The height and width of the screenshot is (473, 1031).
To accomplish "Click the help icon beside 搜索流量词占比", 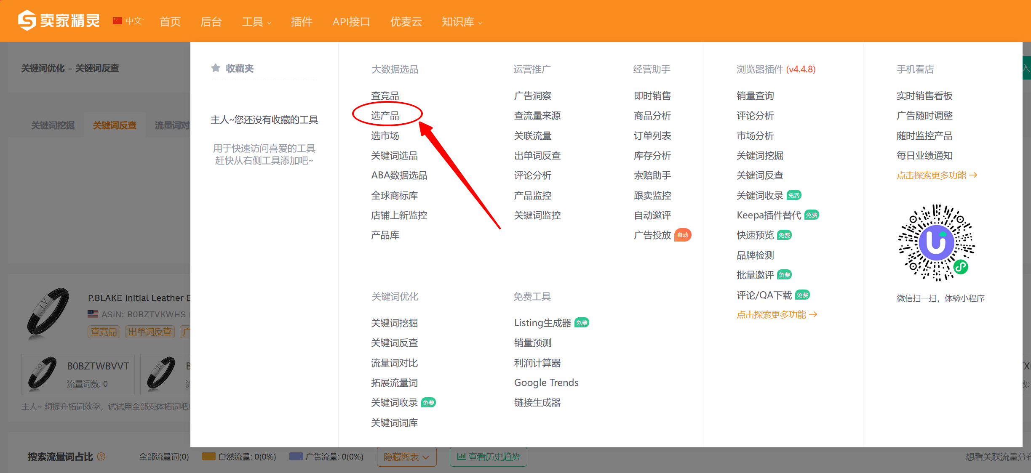I will 101,457.
